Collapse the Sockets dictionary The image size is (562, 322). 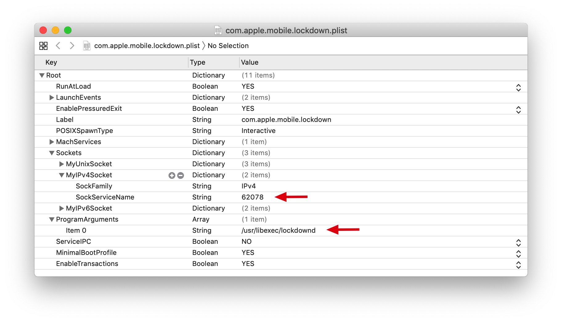tap(52, 153)
